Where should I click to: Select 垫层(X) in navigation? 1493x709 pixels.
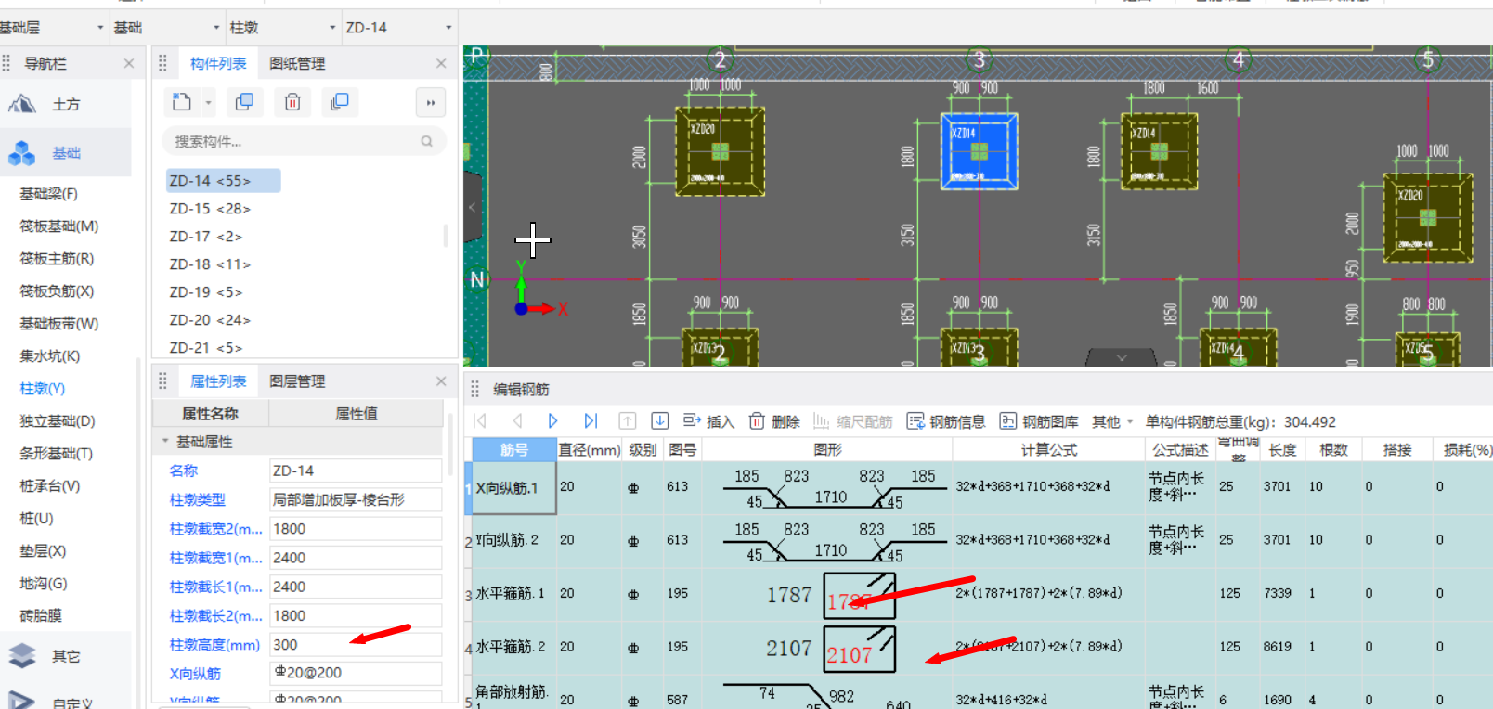(x=43, y=550)
